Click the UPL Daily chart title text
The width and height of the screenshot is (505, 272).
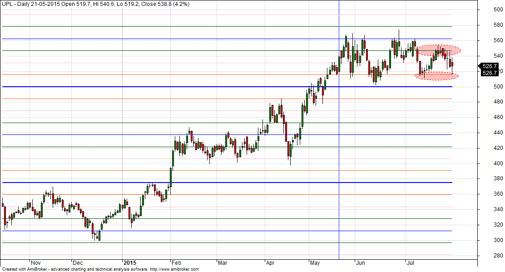click(x=27, y=4)
